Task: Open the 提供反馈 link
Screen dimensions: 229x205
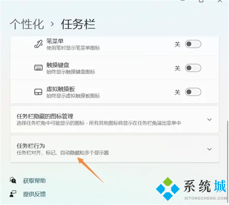Action: click(34, 194)
